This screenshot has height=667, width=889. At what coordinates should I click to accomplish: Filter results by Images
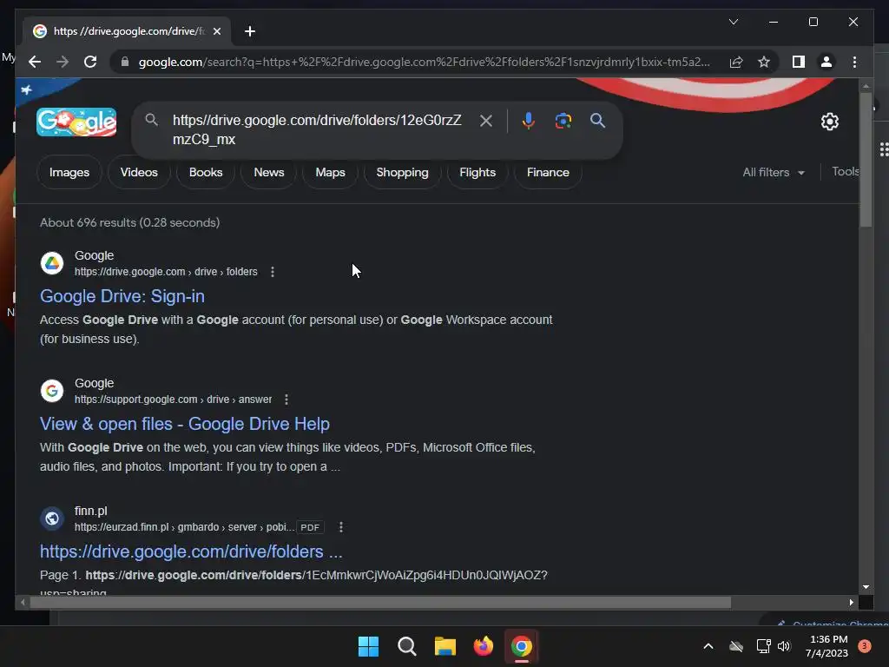click(x=69, y=173)
